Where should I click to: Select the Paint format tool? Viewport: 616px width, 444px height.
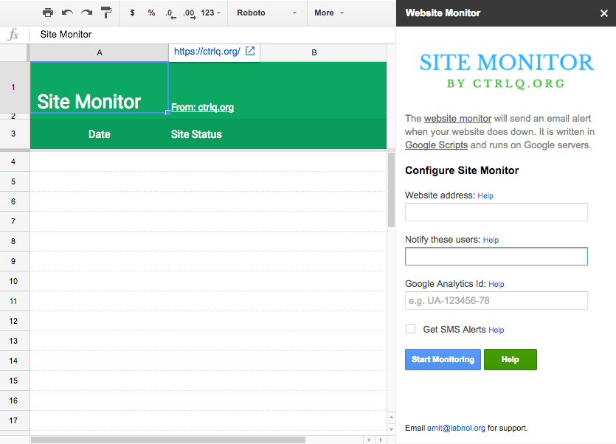[x=106, y=13]
